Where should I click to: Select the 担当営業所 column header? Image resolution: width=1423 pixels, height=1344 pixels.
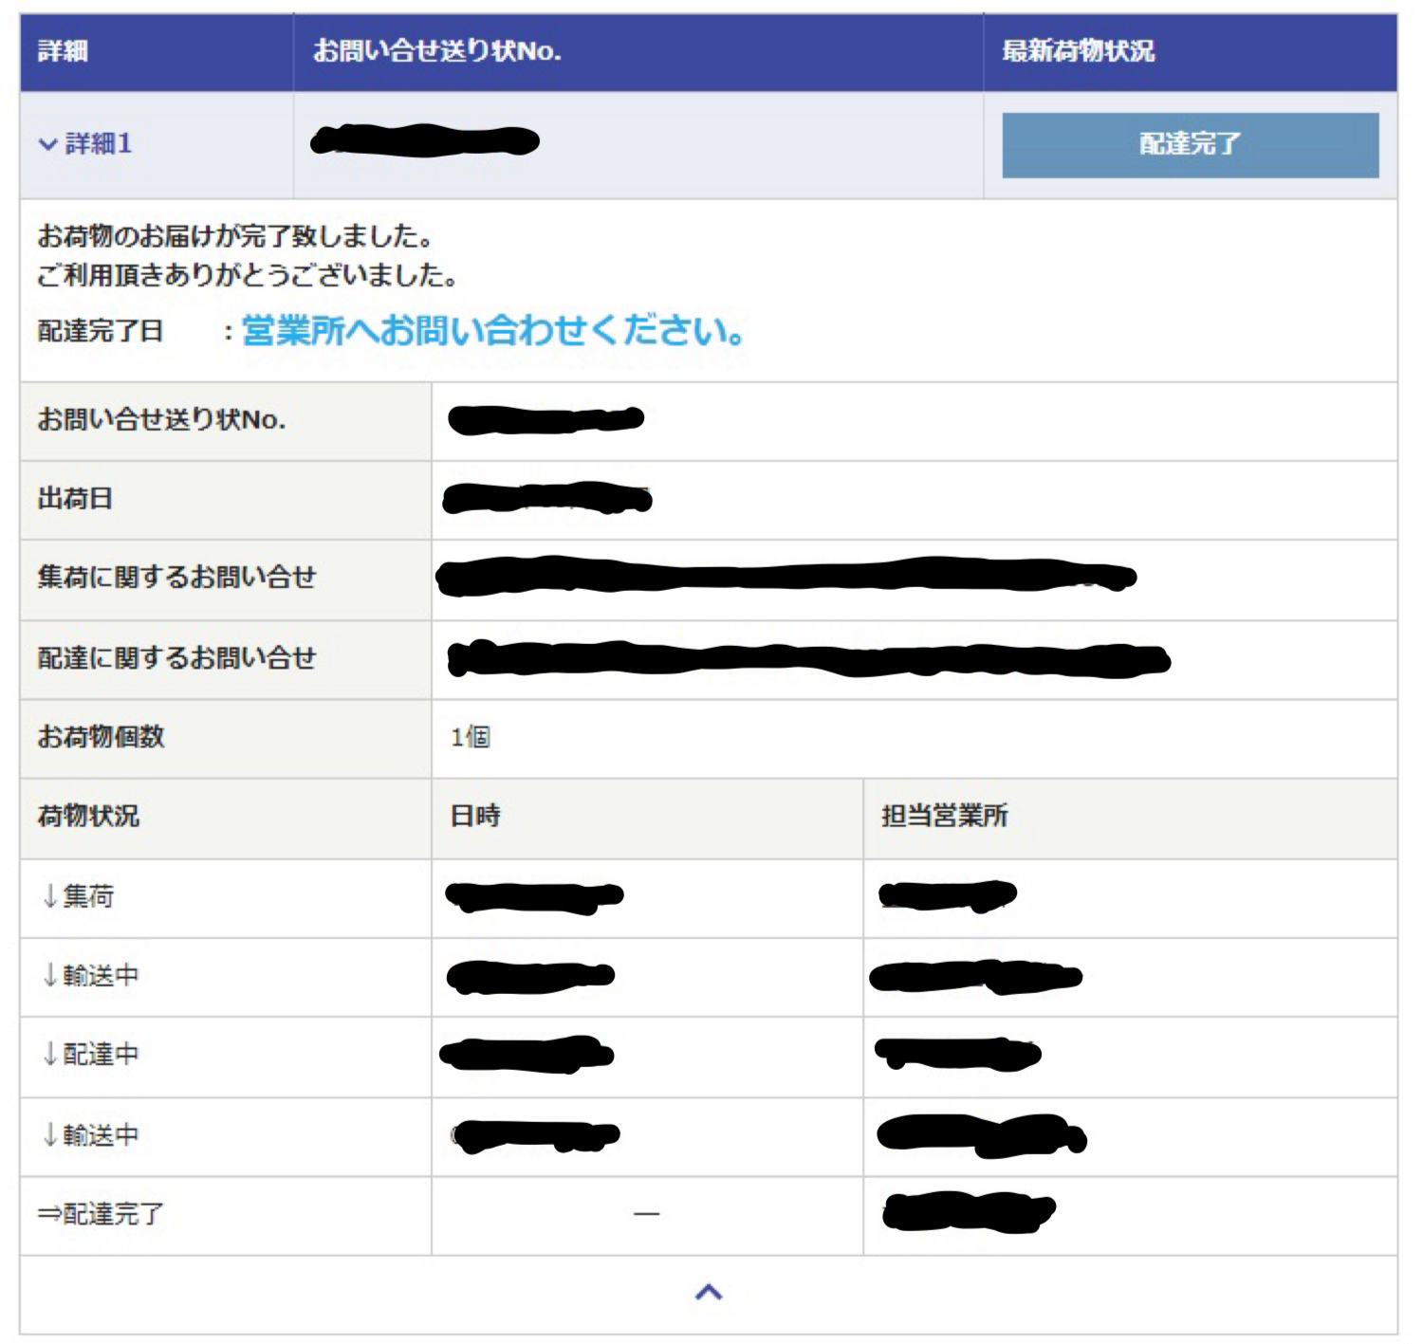click(x=944, y=816)
